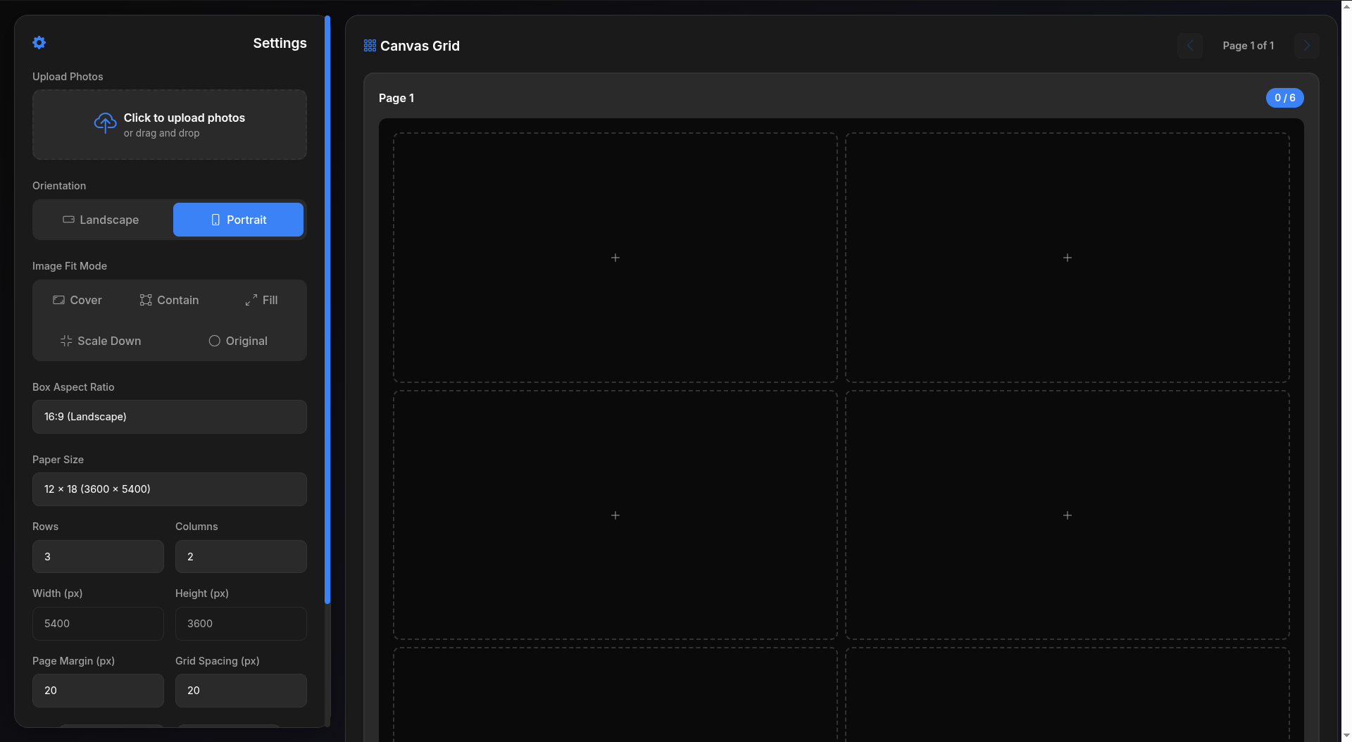Screen dimensions: 1352x742
Task: Click the Orientation label
Action: point(59,186)
